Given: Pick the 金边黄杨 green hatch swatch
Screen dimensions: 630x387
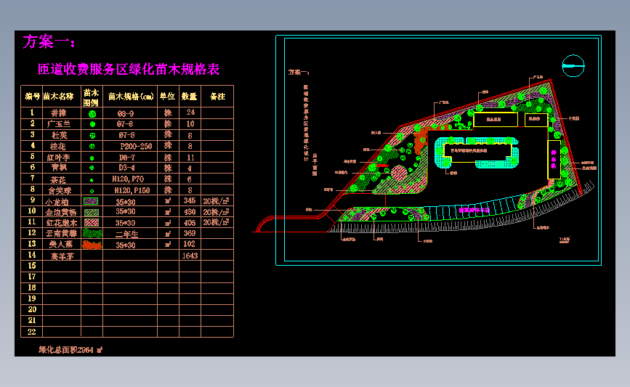Looking at the screenshot, I should tap(92, 212).
